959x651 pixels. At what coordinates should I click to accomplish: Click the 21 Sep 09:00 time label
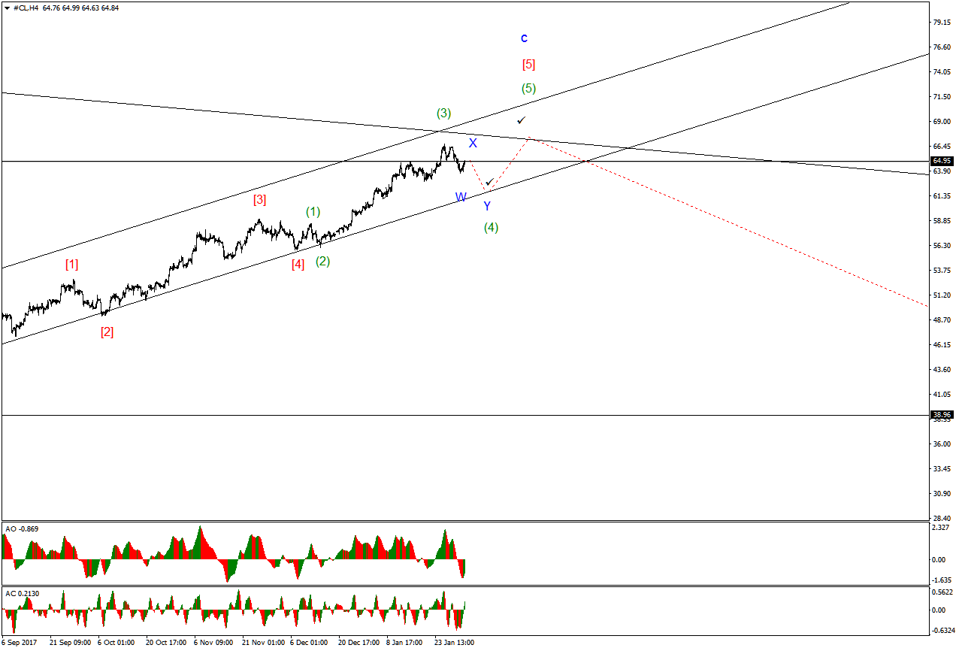[70, 643]
